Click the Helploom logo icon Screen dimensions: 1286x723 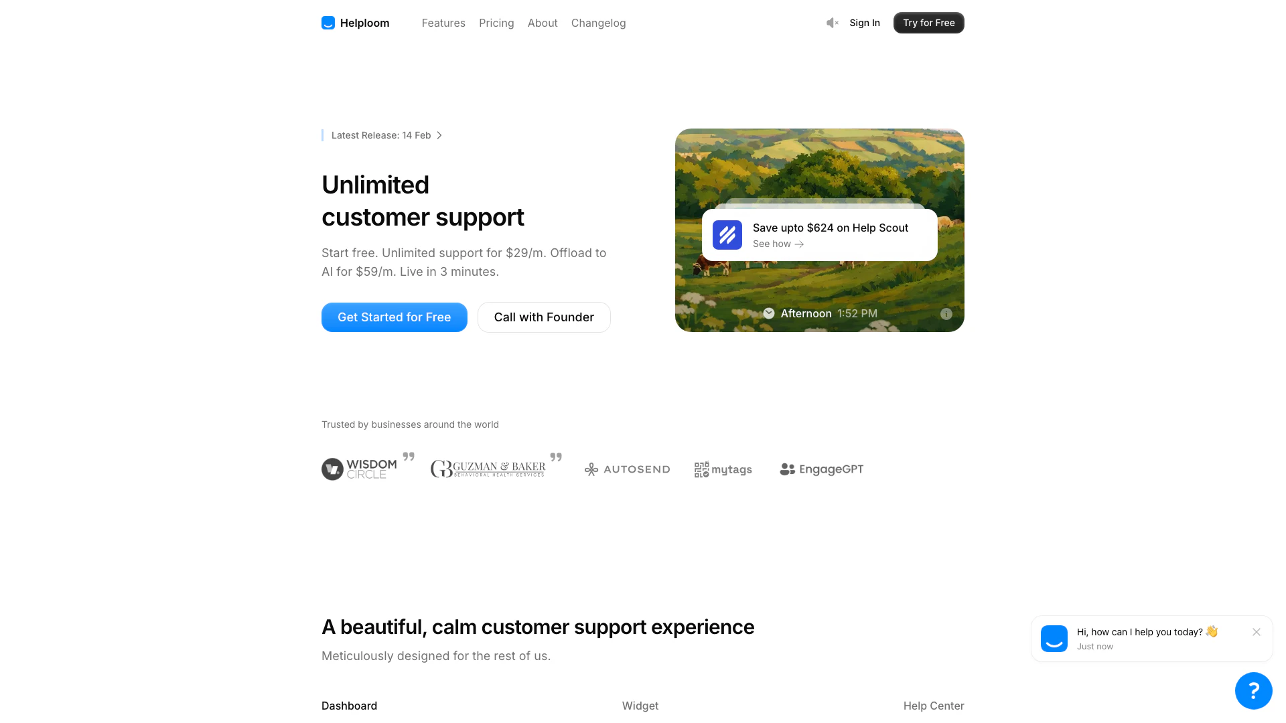tap(328, 23)
